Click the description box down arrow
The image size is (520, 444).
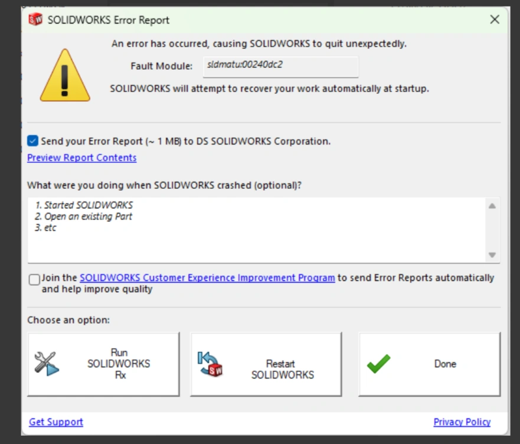[492, 255]
